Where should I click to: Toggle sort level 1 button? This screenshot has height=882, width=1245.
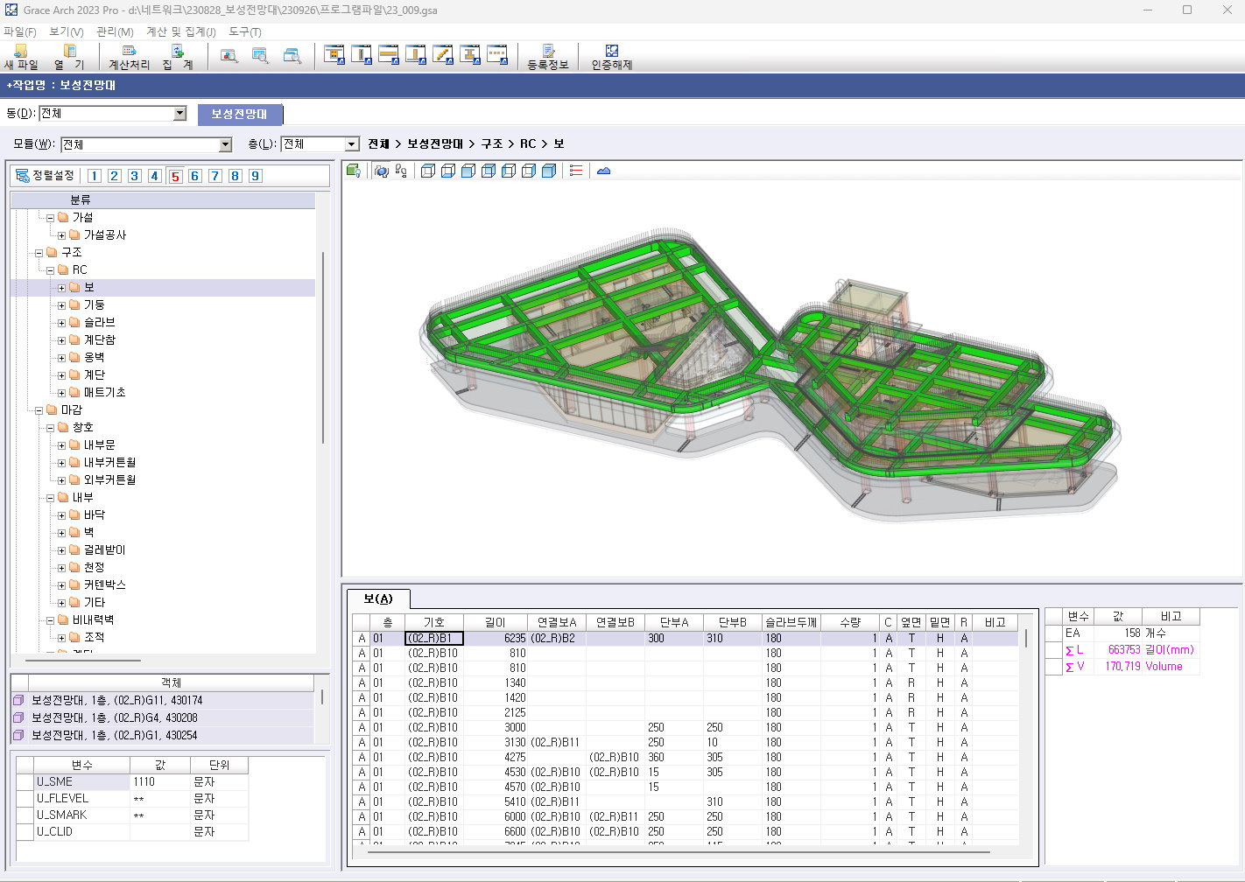tap(95, 176)
